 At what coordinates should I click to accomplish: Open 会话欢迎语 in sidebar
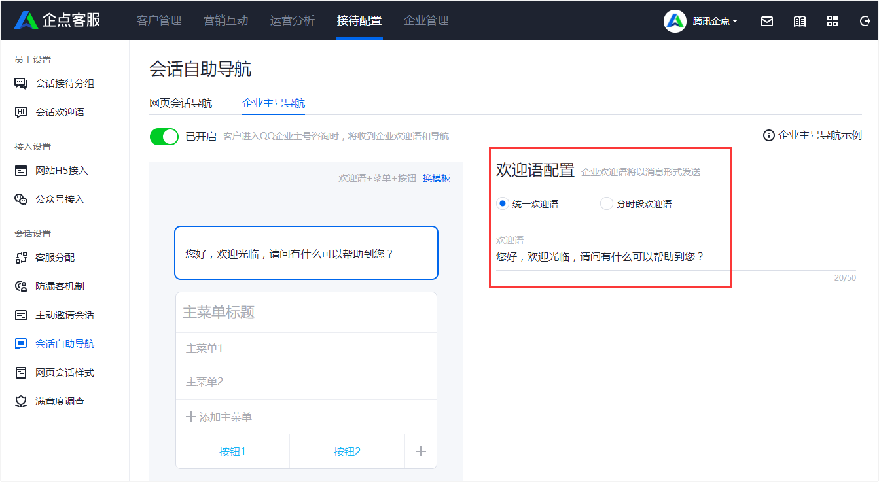(x=60, y=112)
